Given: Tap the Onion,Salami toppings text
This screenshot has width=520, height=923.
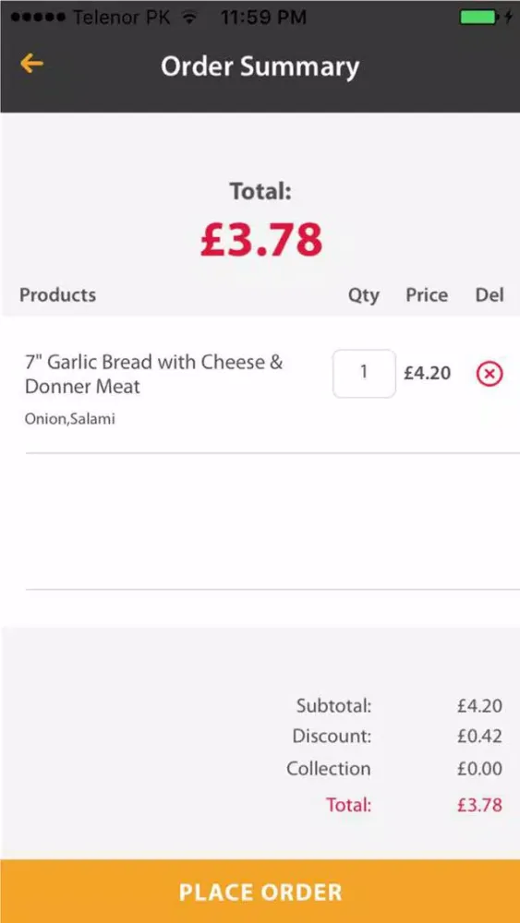Looking at the screenshot, I should point(69,419).
